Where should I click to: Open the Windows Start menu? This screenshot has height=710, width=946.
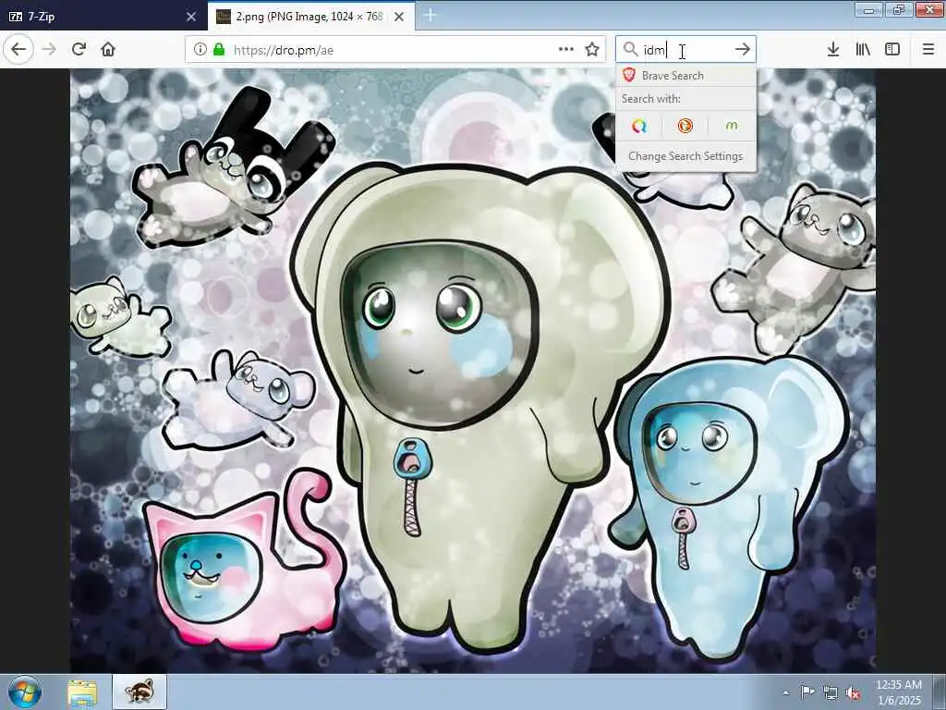[x=24, y=692]
